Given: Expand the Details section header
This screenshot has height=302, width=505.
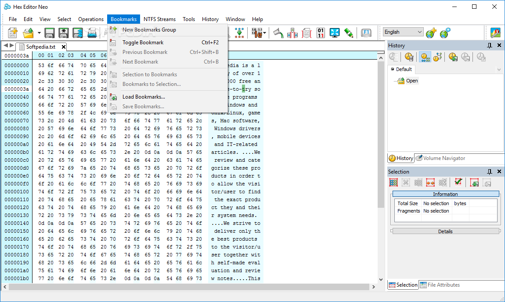Looking at the screenshot, I should pos(446,231).
